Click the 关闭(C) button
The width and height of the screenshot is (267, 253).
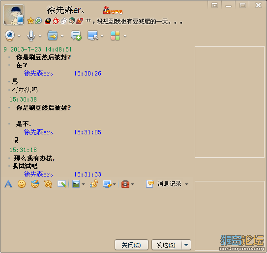coord(131,245)
